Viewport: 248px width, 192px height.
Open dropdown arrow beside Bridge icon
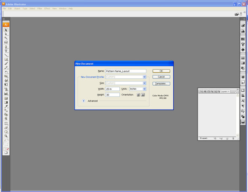coord(241,14)
